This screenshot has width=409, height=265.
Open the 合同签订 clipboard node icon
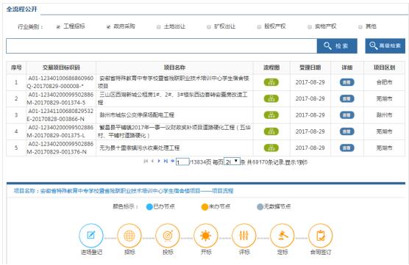coord(321,236)
